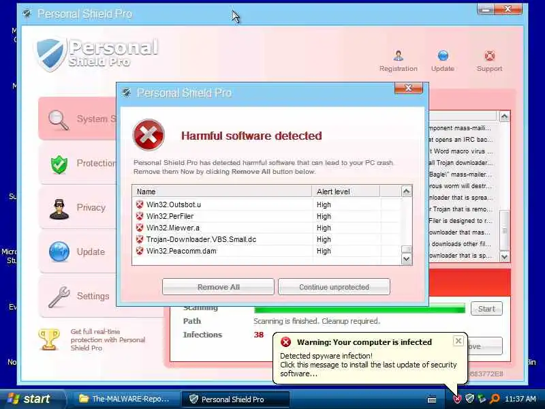
Task: Select the Win32.Peacomm.dam row
Action: (266, 251)
